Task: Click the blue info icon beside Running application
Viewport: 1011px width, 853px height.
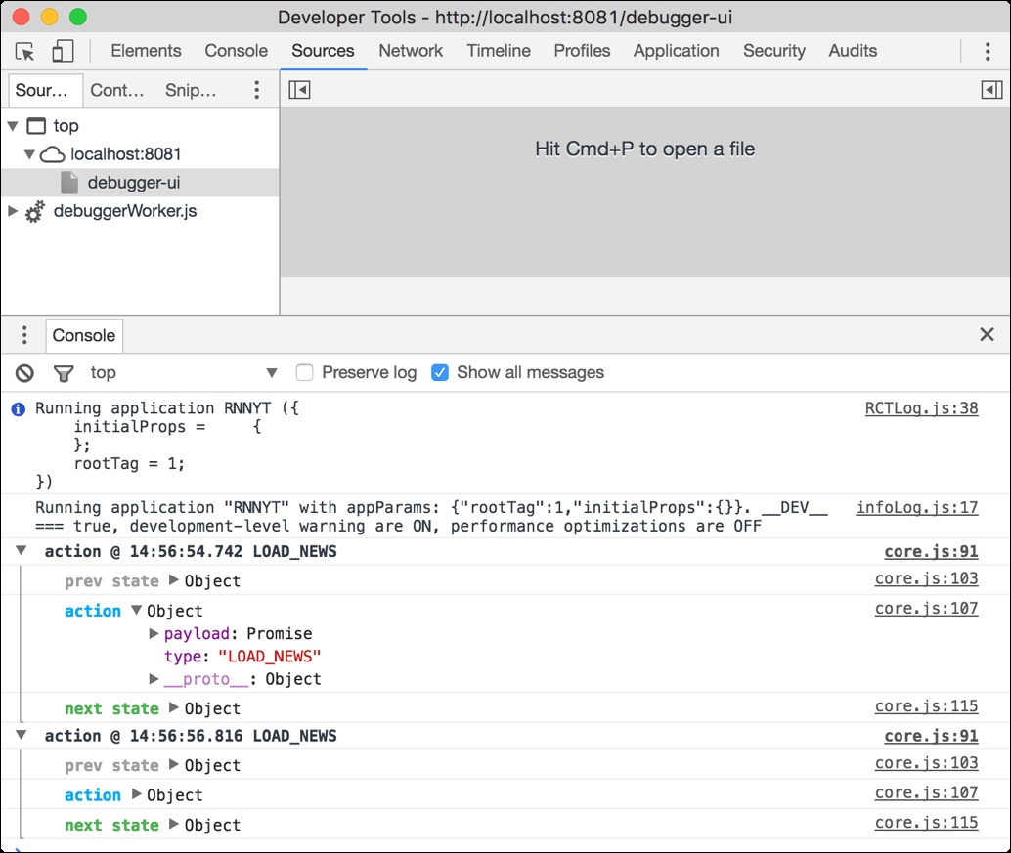Action: 18,409
